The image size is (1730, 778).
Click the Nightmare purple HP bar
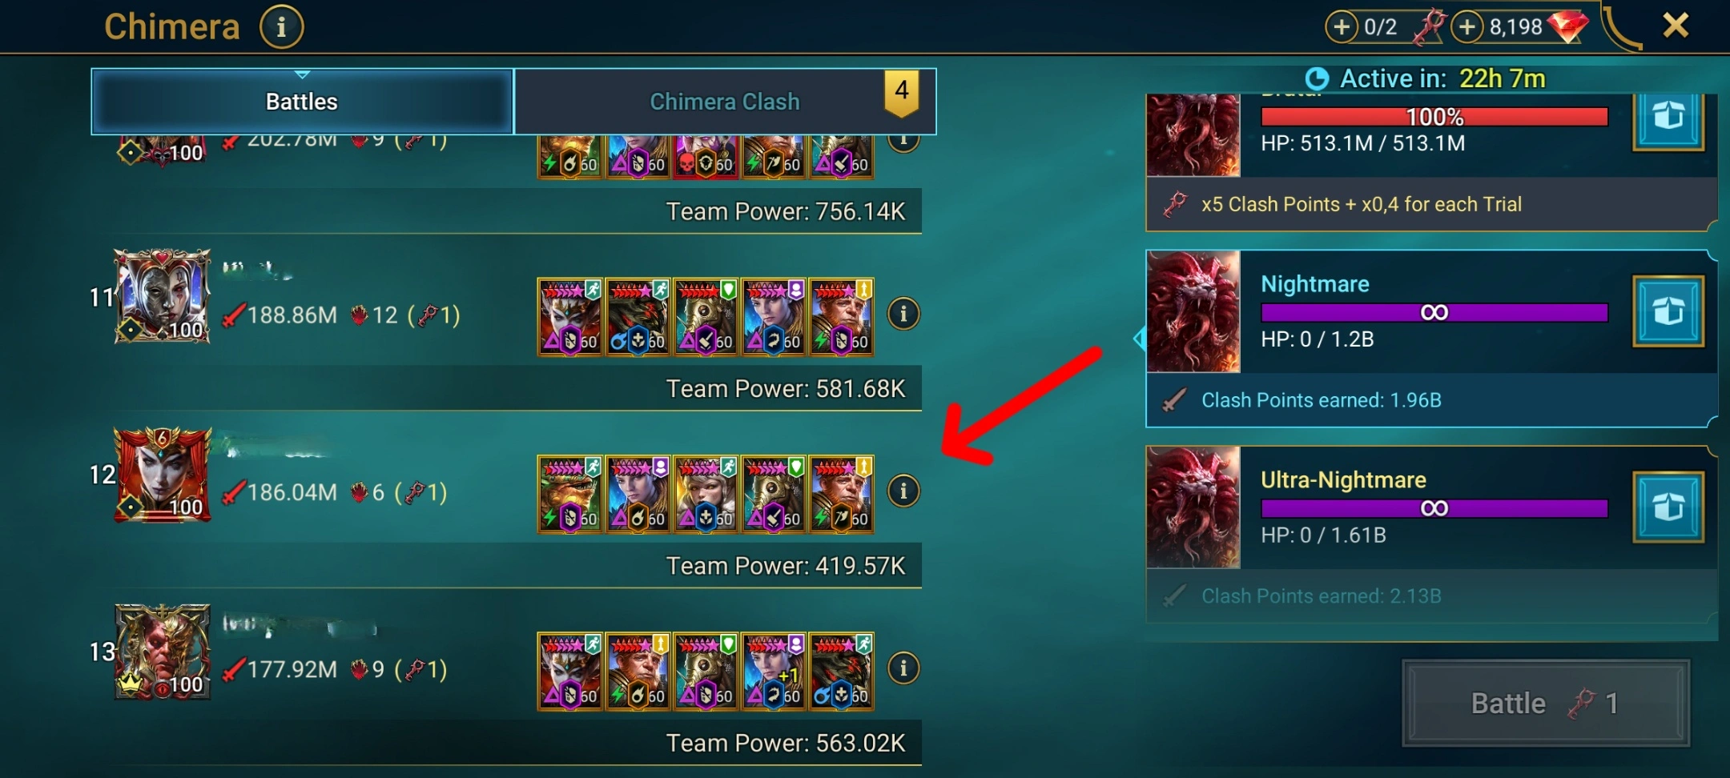[1434, 312]
